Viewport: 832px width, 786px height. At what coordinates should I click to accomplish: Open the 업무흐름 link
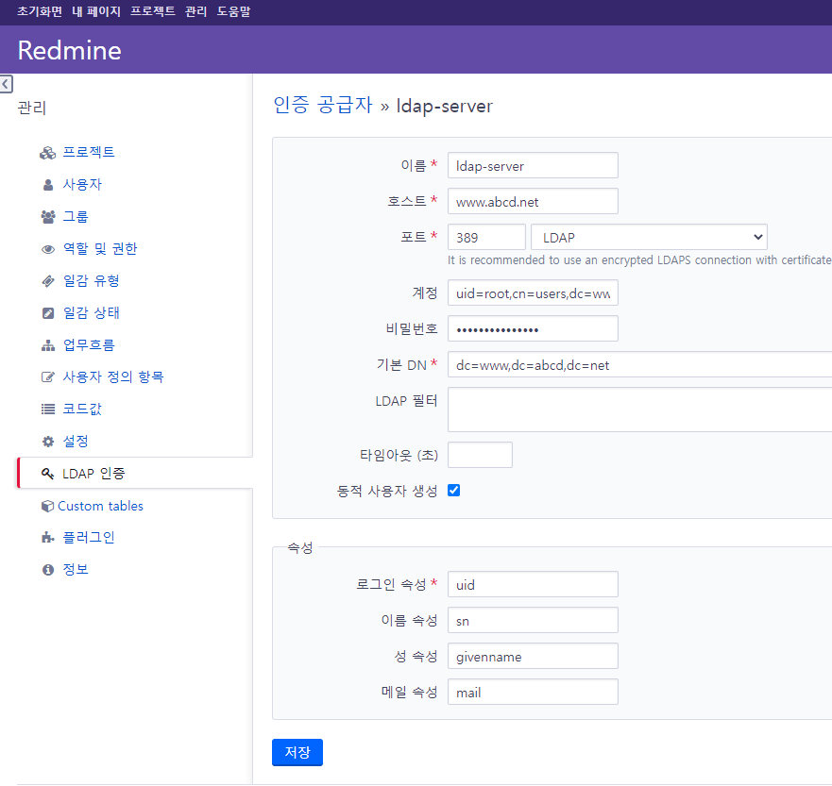click(x=89, y=345)
